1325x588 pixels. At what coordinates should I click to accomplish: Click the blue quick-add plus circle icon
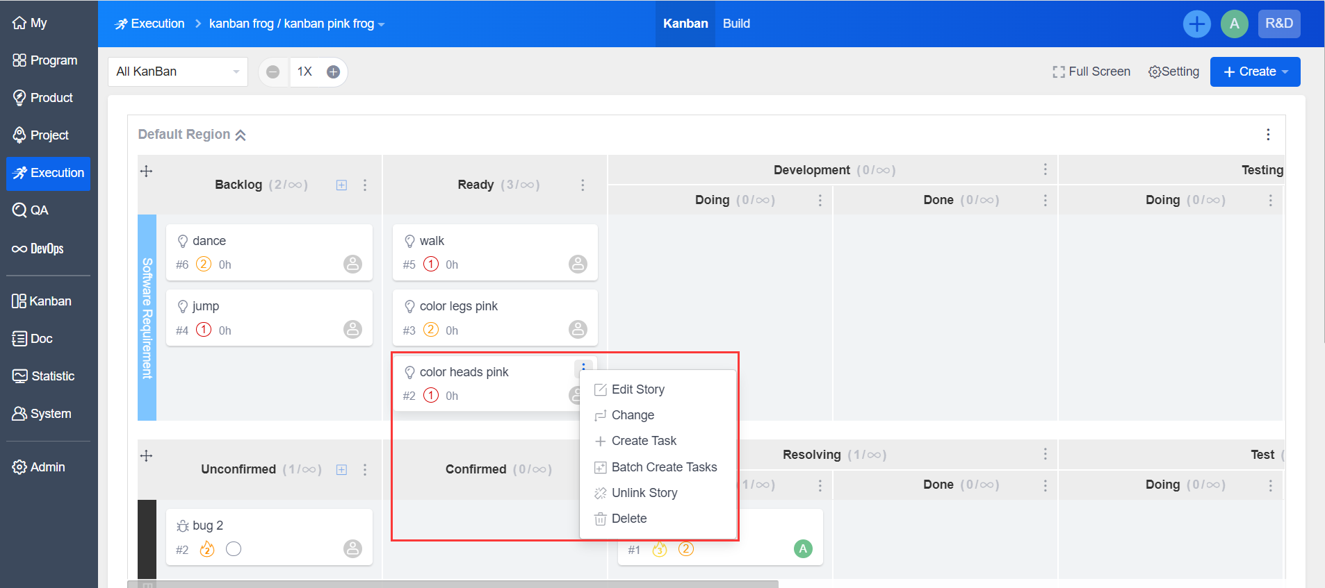tap(1196, 24)
